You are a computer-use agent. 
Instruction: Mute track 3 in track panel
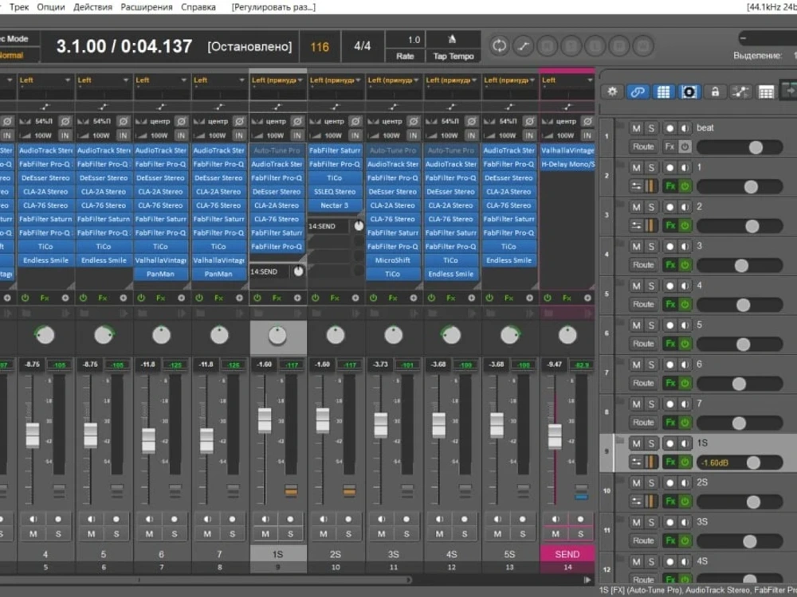click(636, 247)
